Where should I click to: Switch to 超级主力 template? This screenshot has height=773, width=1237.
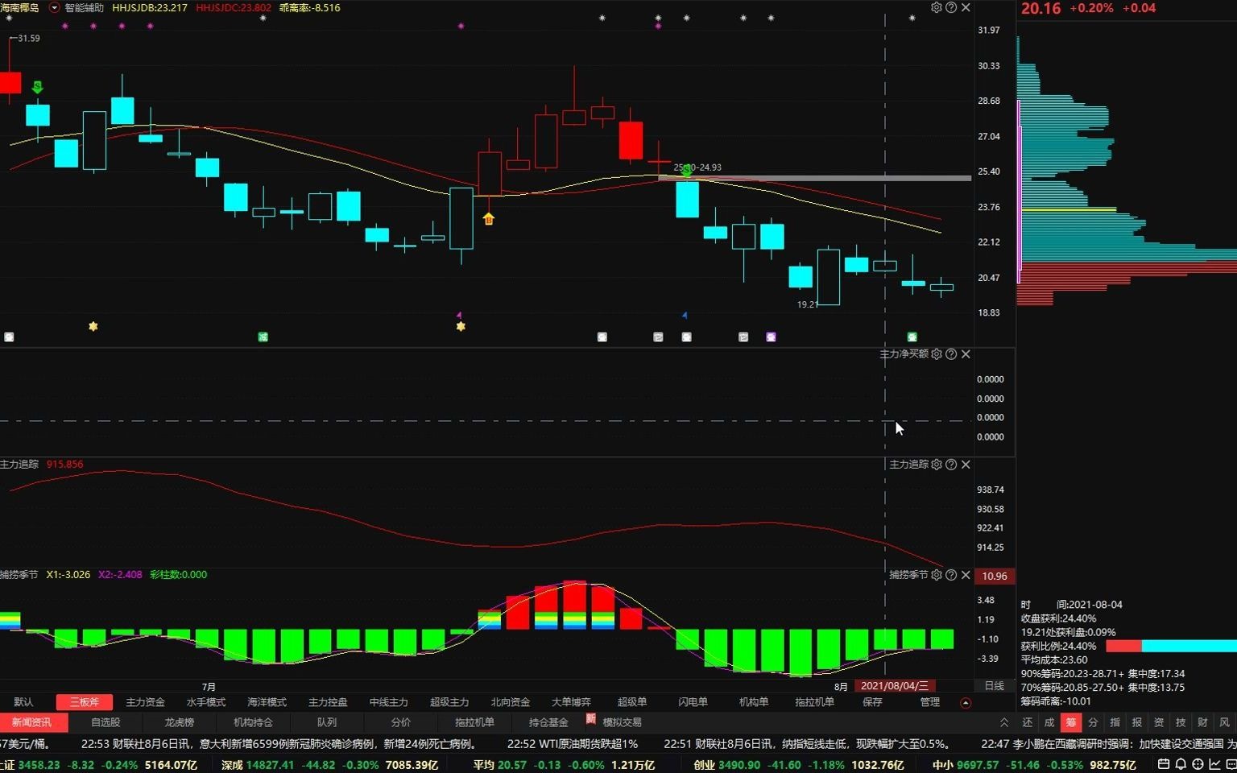[449, 703]
